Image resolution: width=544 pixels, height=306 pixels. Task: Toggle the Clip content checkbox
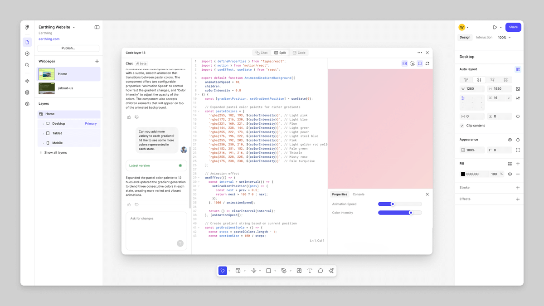(x=462, y=126)
